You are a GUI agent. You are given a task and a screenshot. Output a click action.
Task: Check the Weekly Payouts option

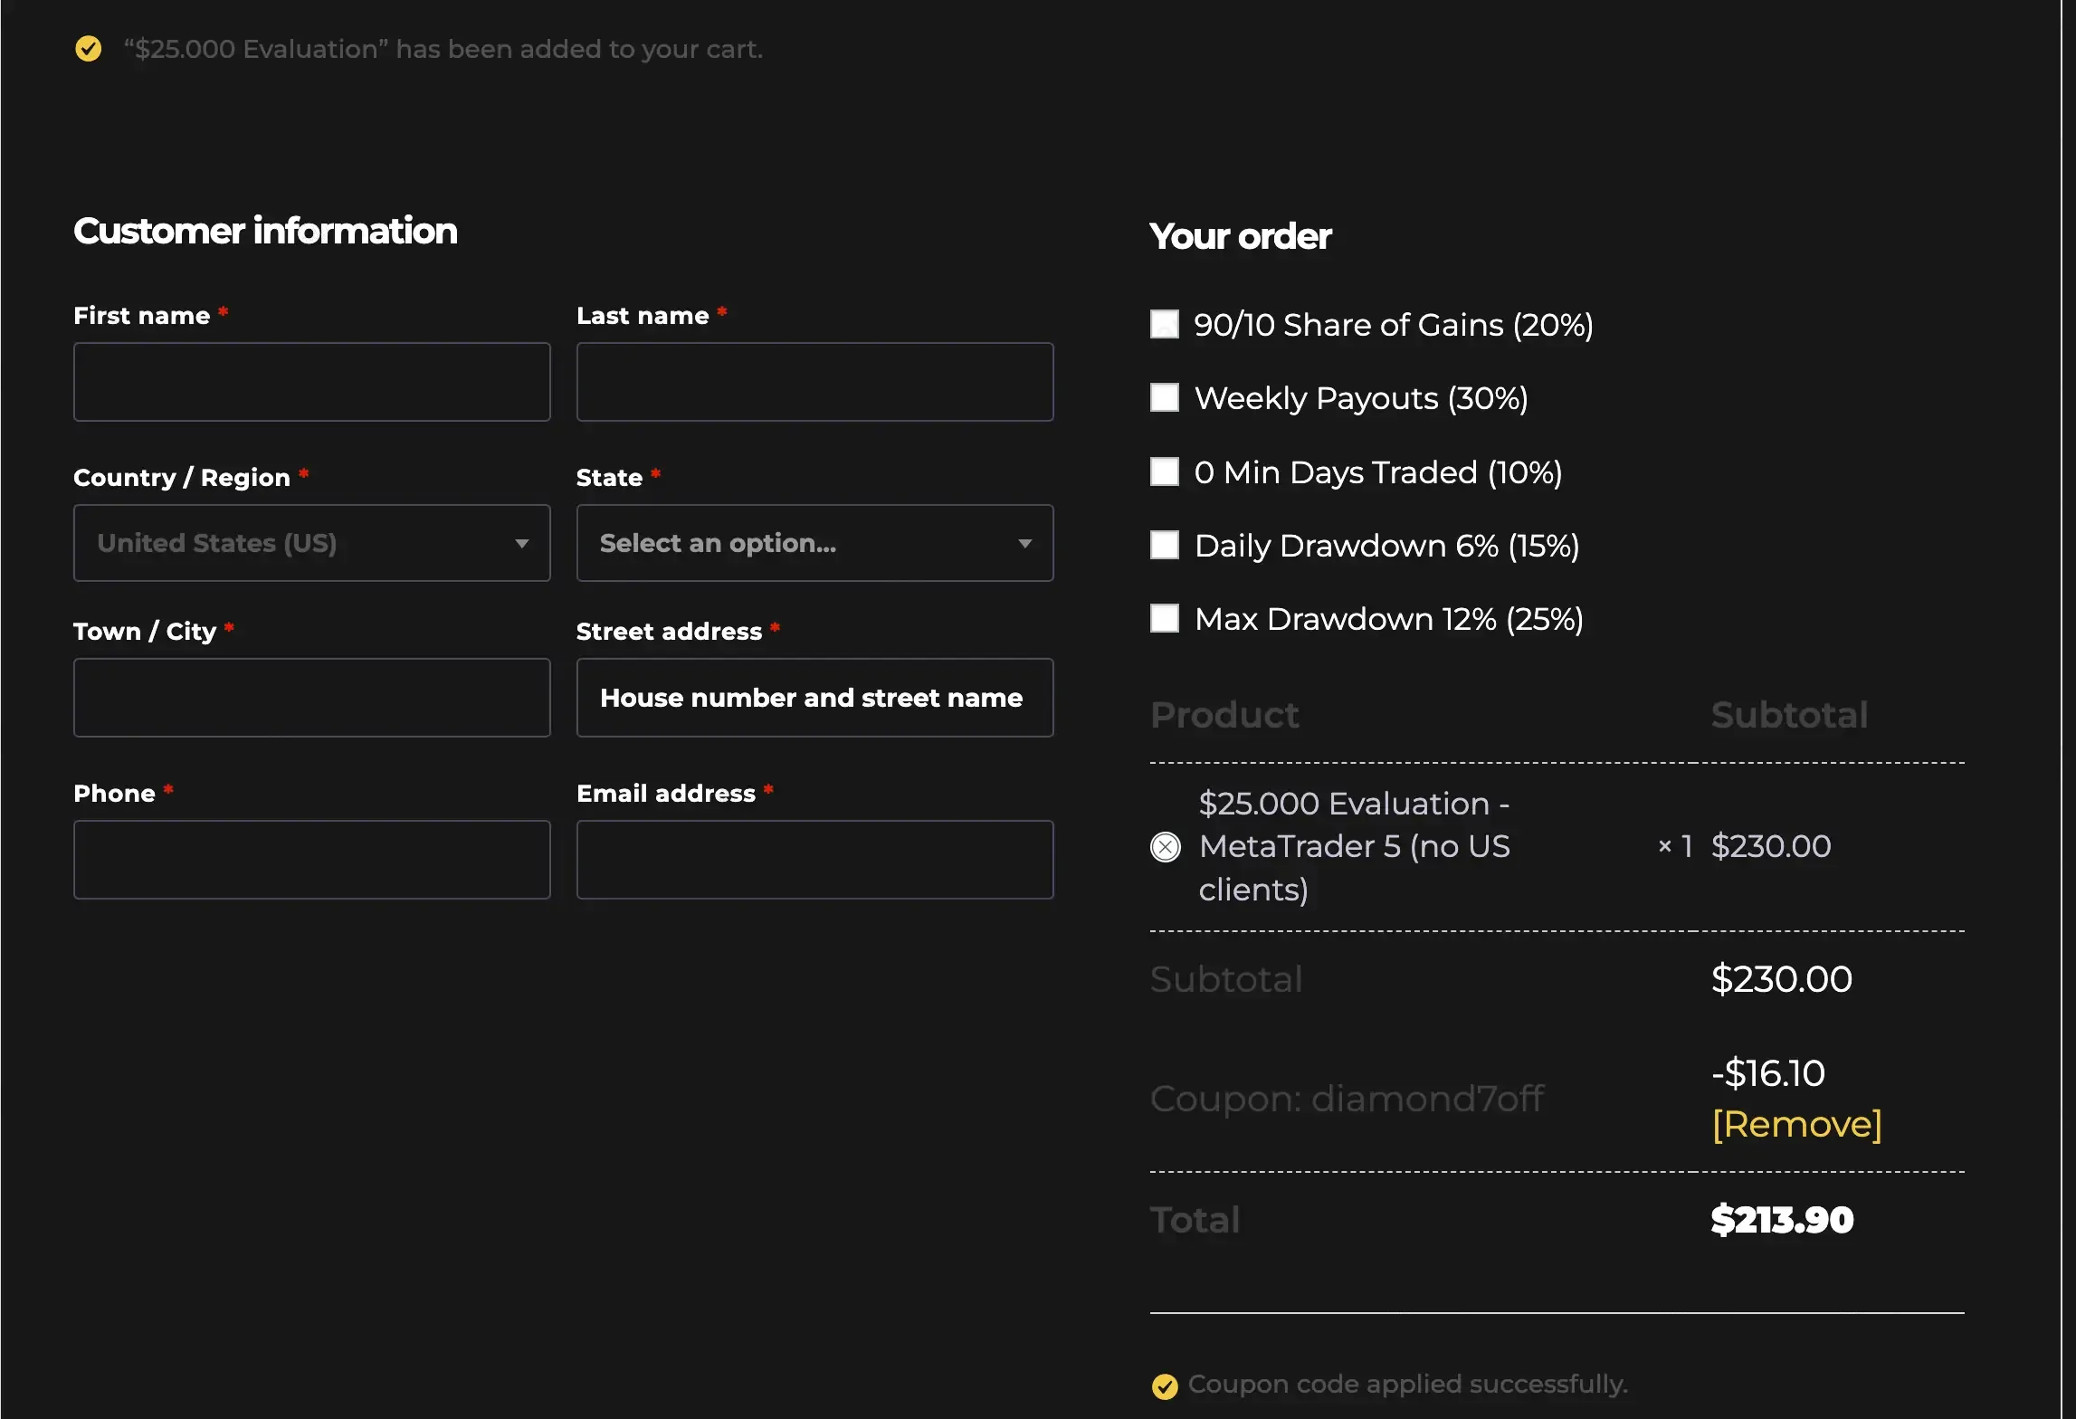tap(1164, 397)
